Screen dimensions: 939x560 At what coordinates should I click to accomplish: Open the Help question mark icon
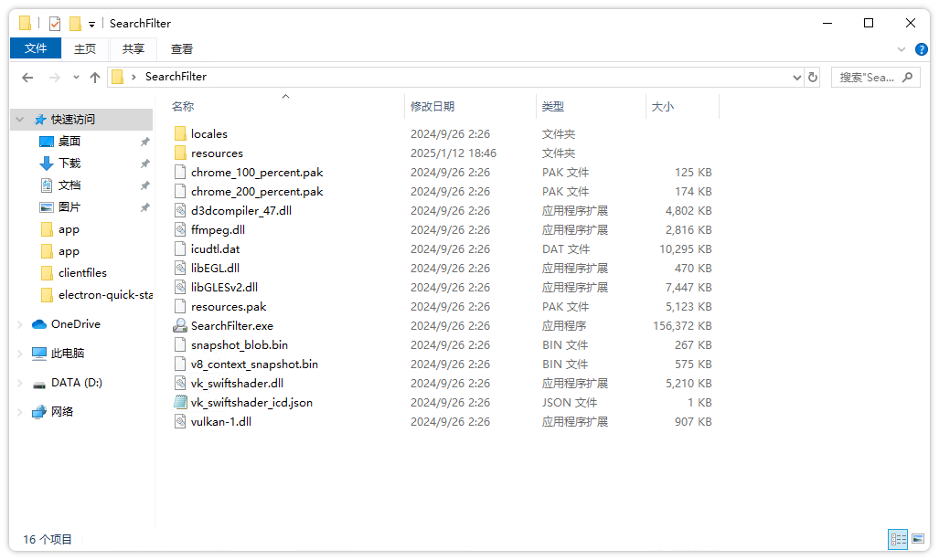922,49
